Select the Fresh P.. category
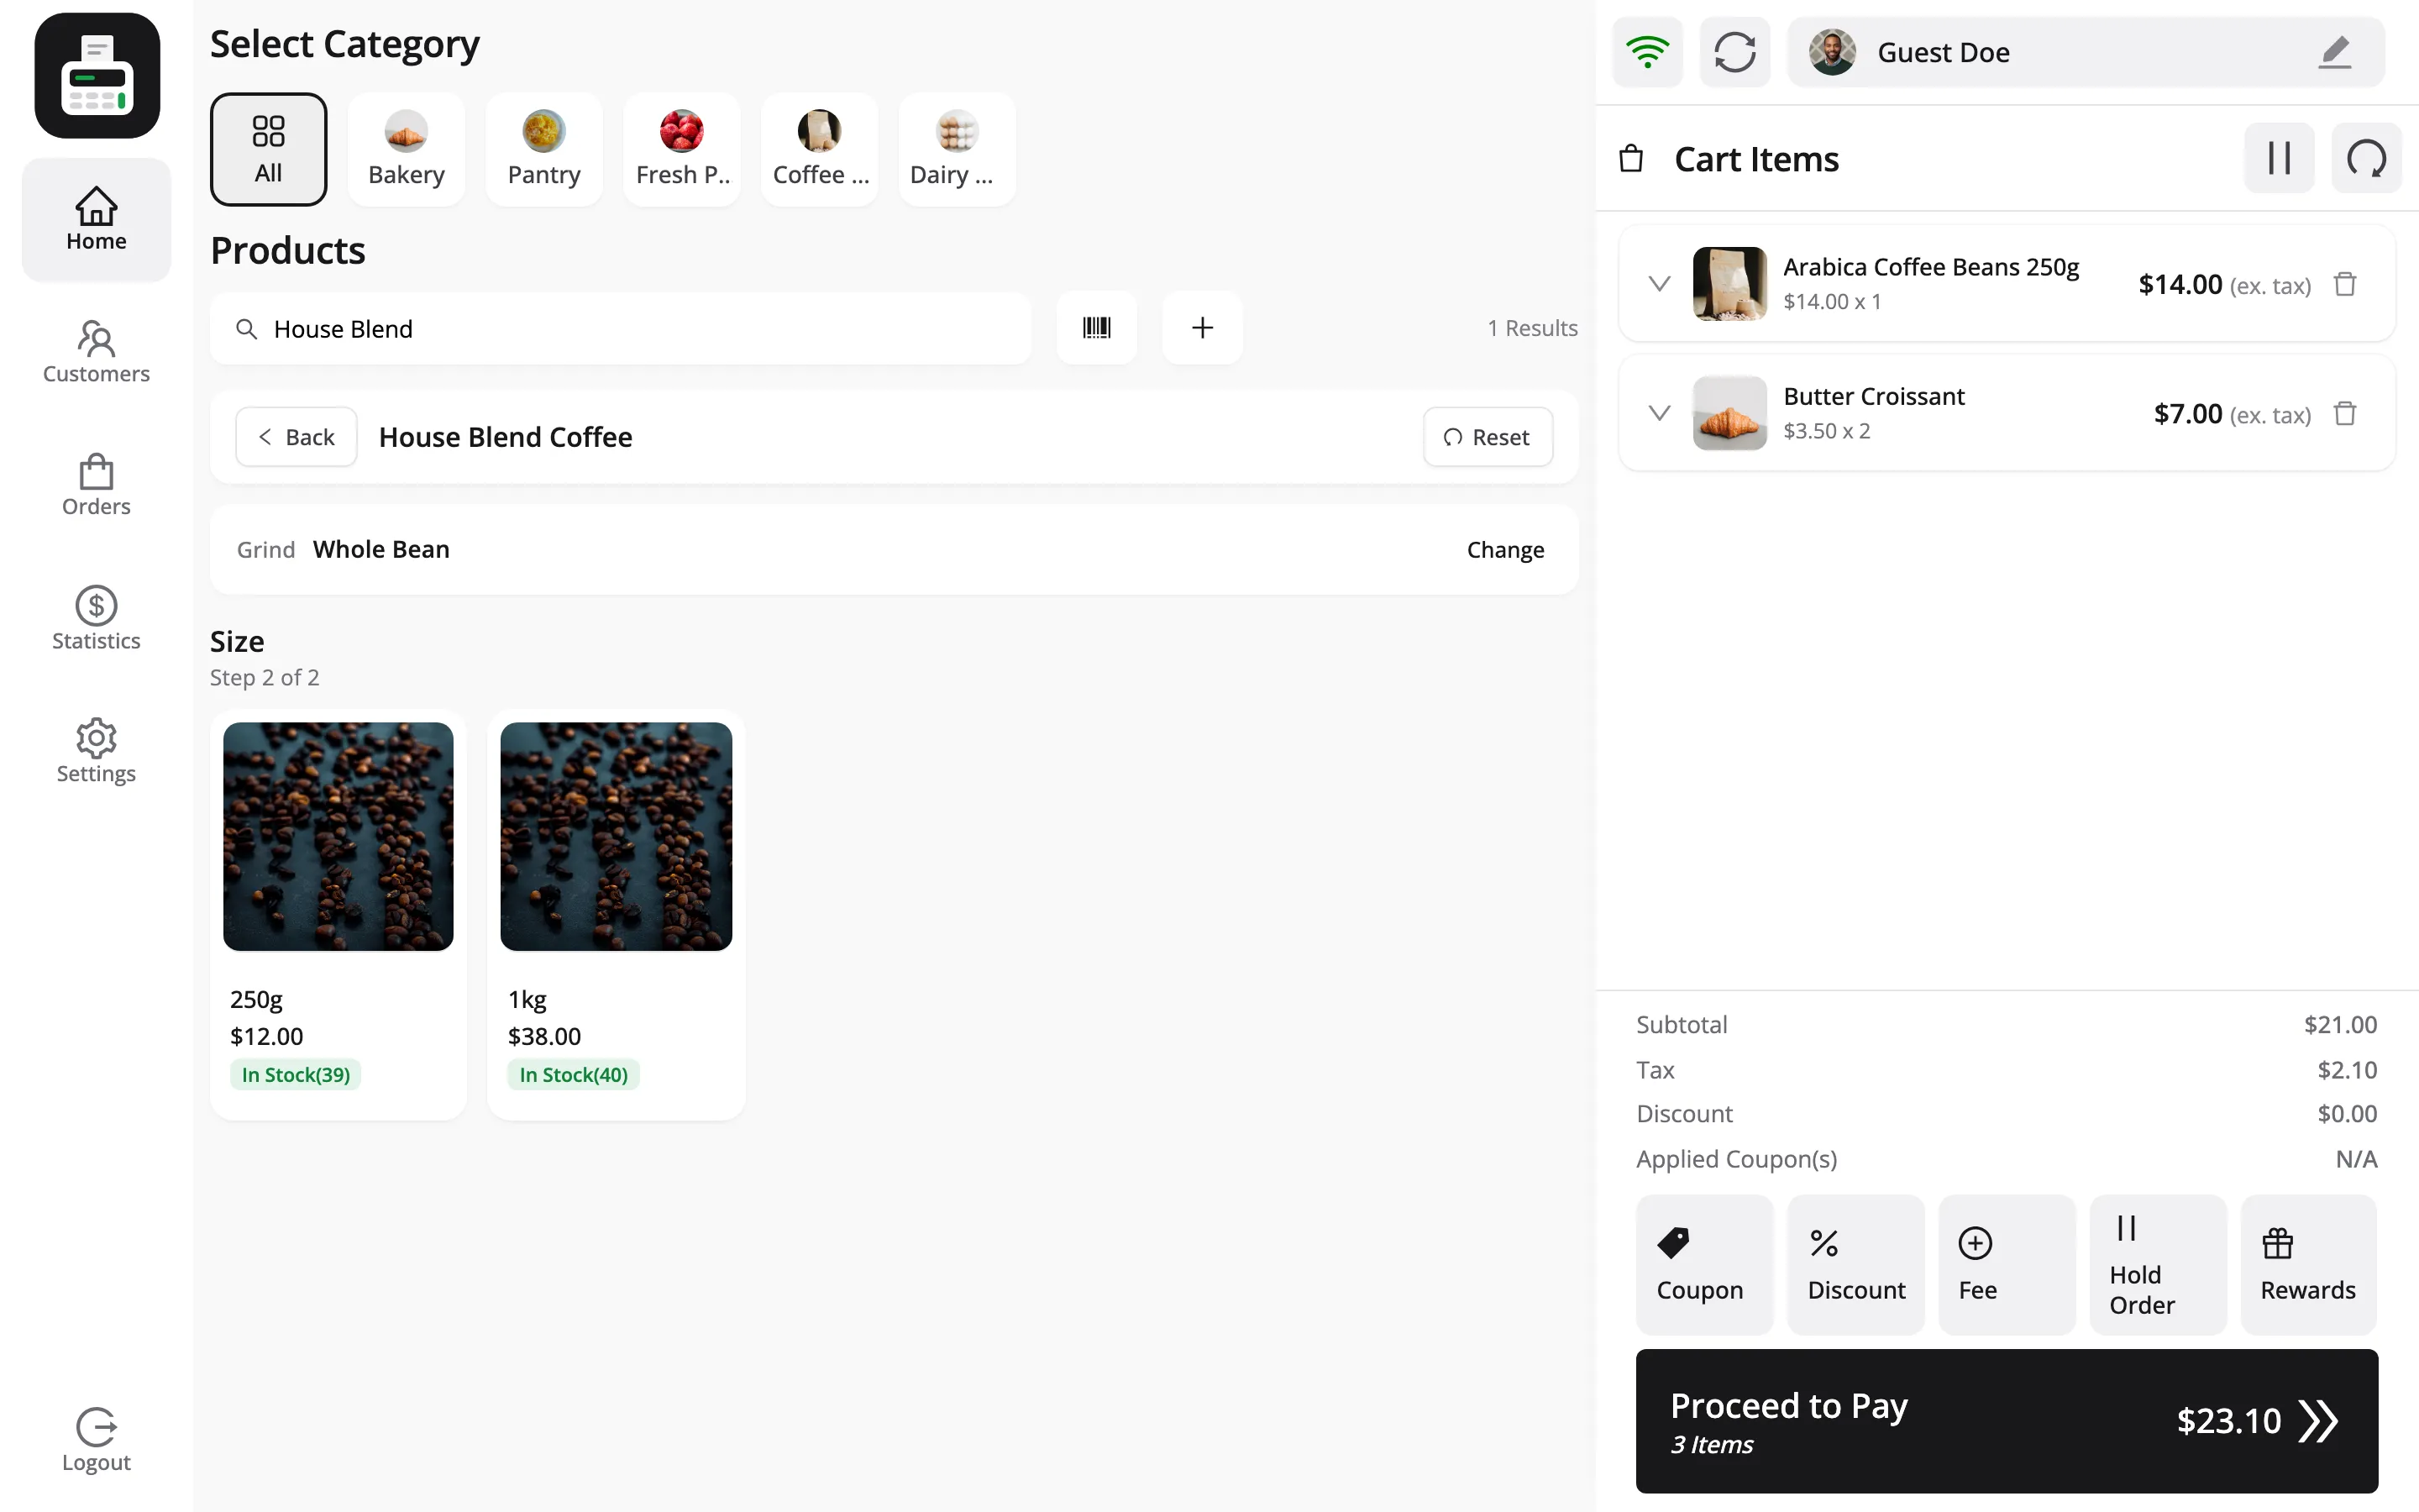The width and height of the screenshot is (2419, 1512). point(682,150)
